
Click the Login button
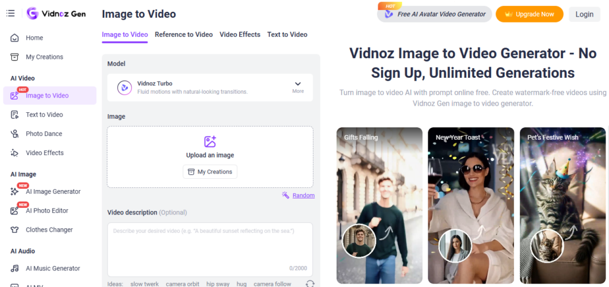pos(585,14)
